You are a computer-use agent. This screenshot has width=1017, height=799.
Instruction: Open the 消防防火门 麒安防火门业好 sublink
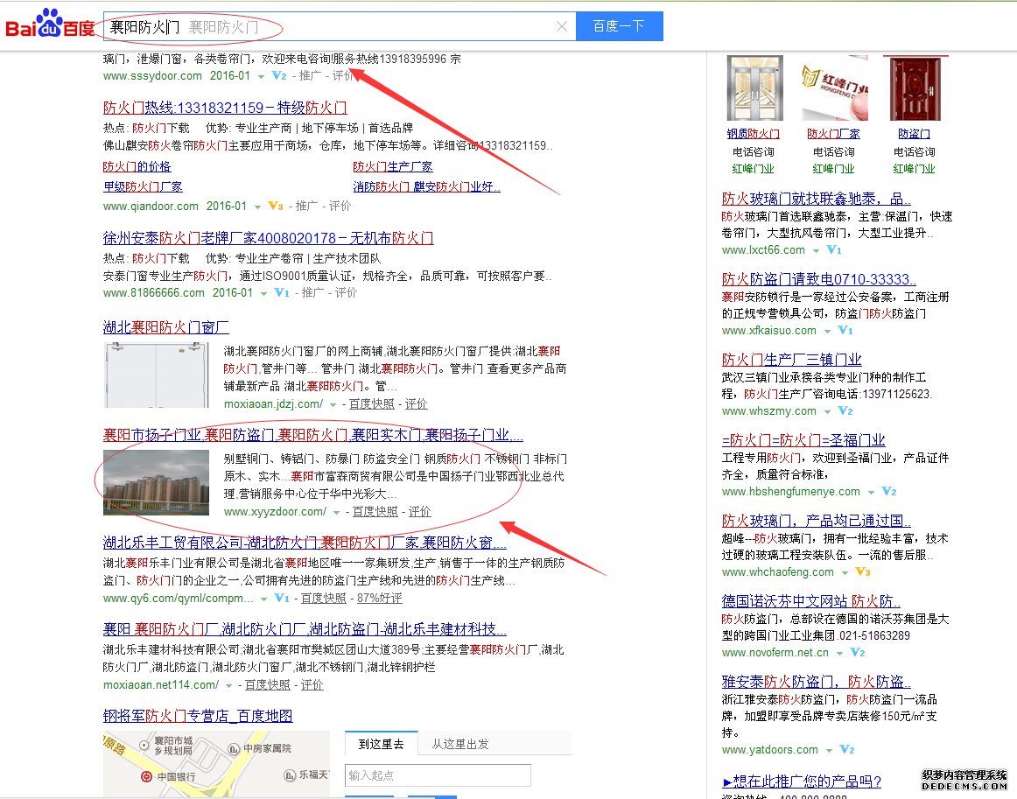tap(427, 186)
